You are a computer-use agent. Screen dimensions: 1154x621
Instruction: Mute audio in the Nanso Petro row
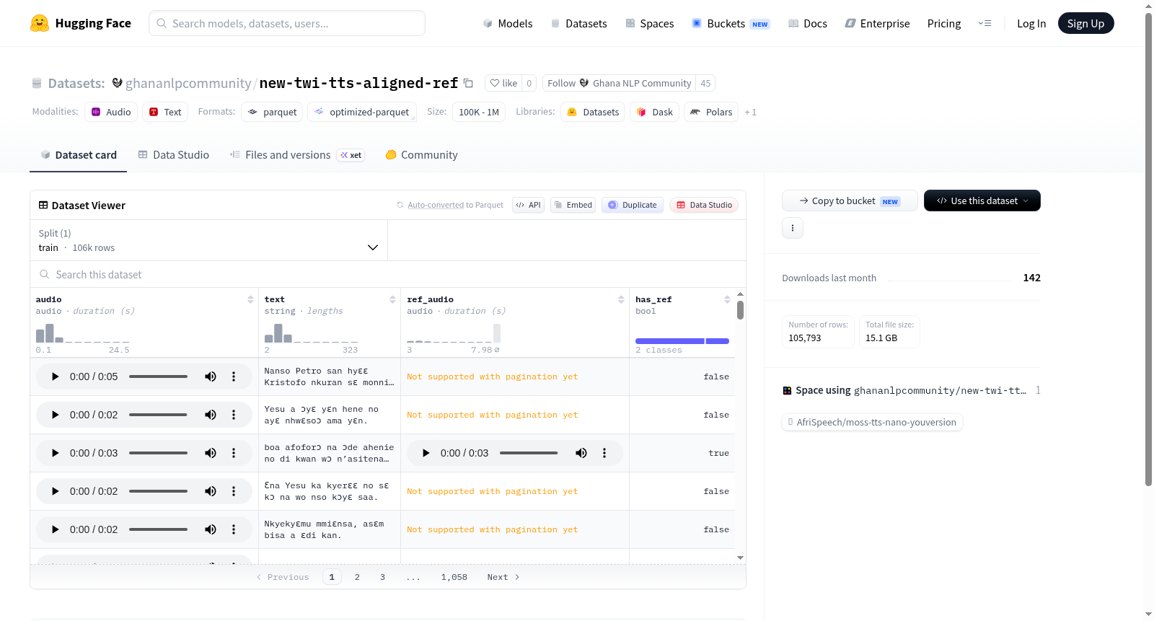pos(211,376)
